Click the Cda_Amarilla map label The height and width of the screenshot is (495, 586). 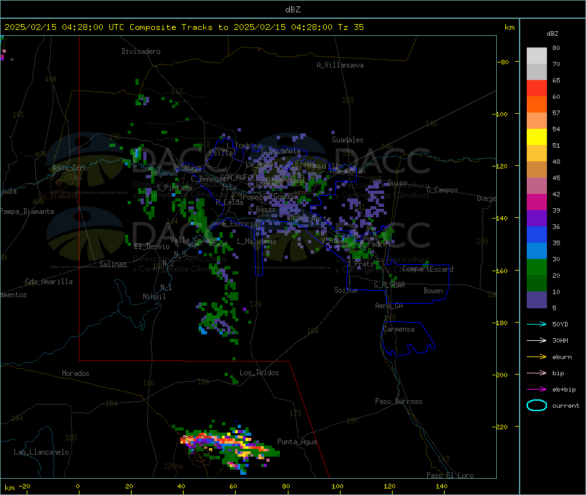49,282
